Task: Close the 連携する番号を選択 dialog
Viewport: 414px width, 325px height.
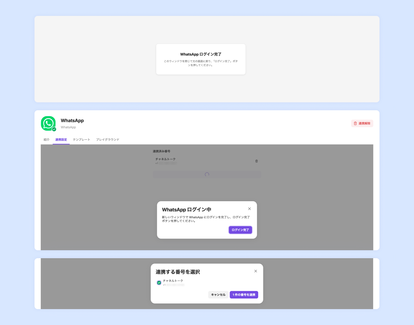Action: tap(256, 271)
